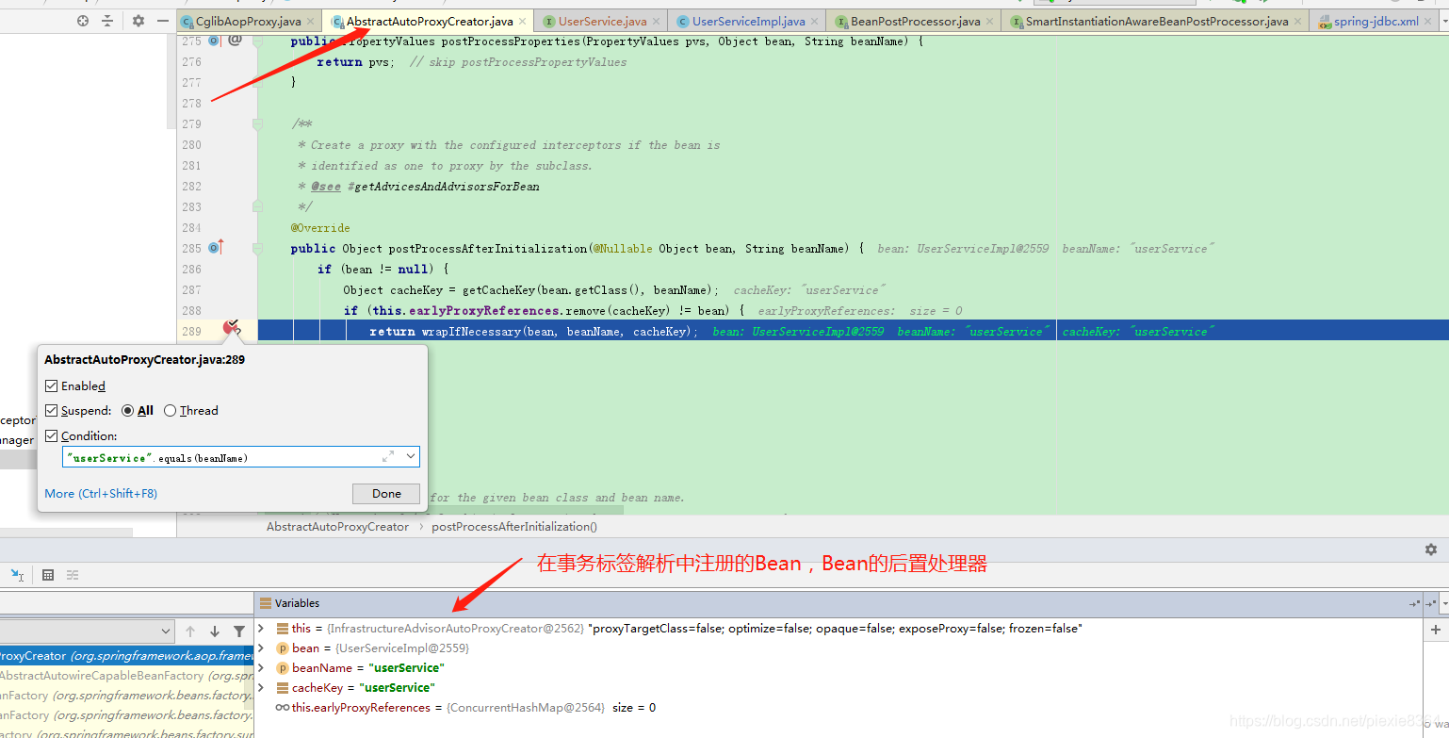Image resolution: width=1449 pixels, height=738 pixels.
Task: Close the AbstractAutoProxyCreator.java tab
Action: (x=524, y=22)
